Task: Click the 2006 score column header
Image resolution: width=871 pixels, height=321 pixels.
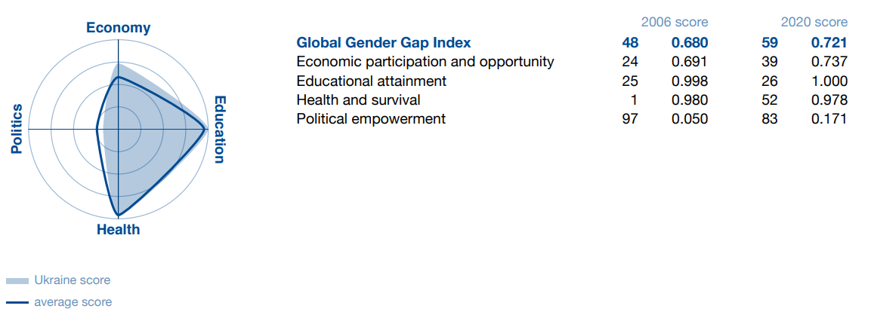Action: (x=675, y=22)
